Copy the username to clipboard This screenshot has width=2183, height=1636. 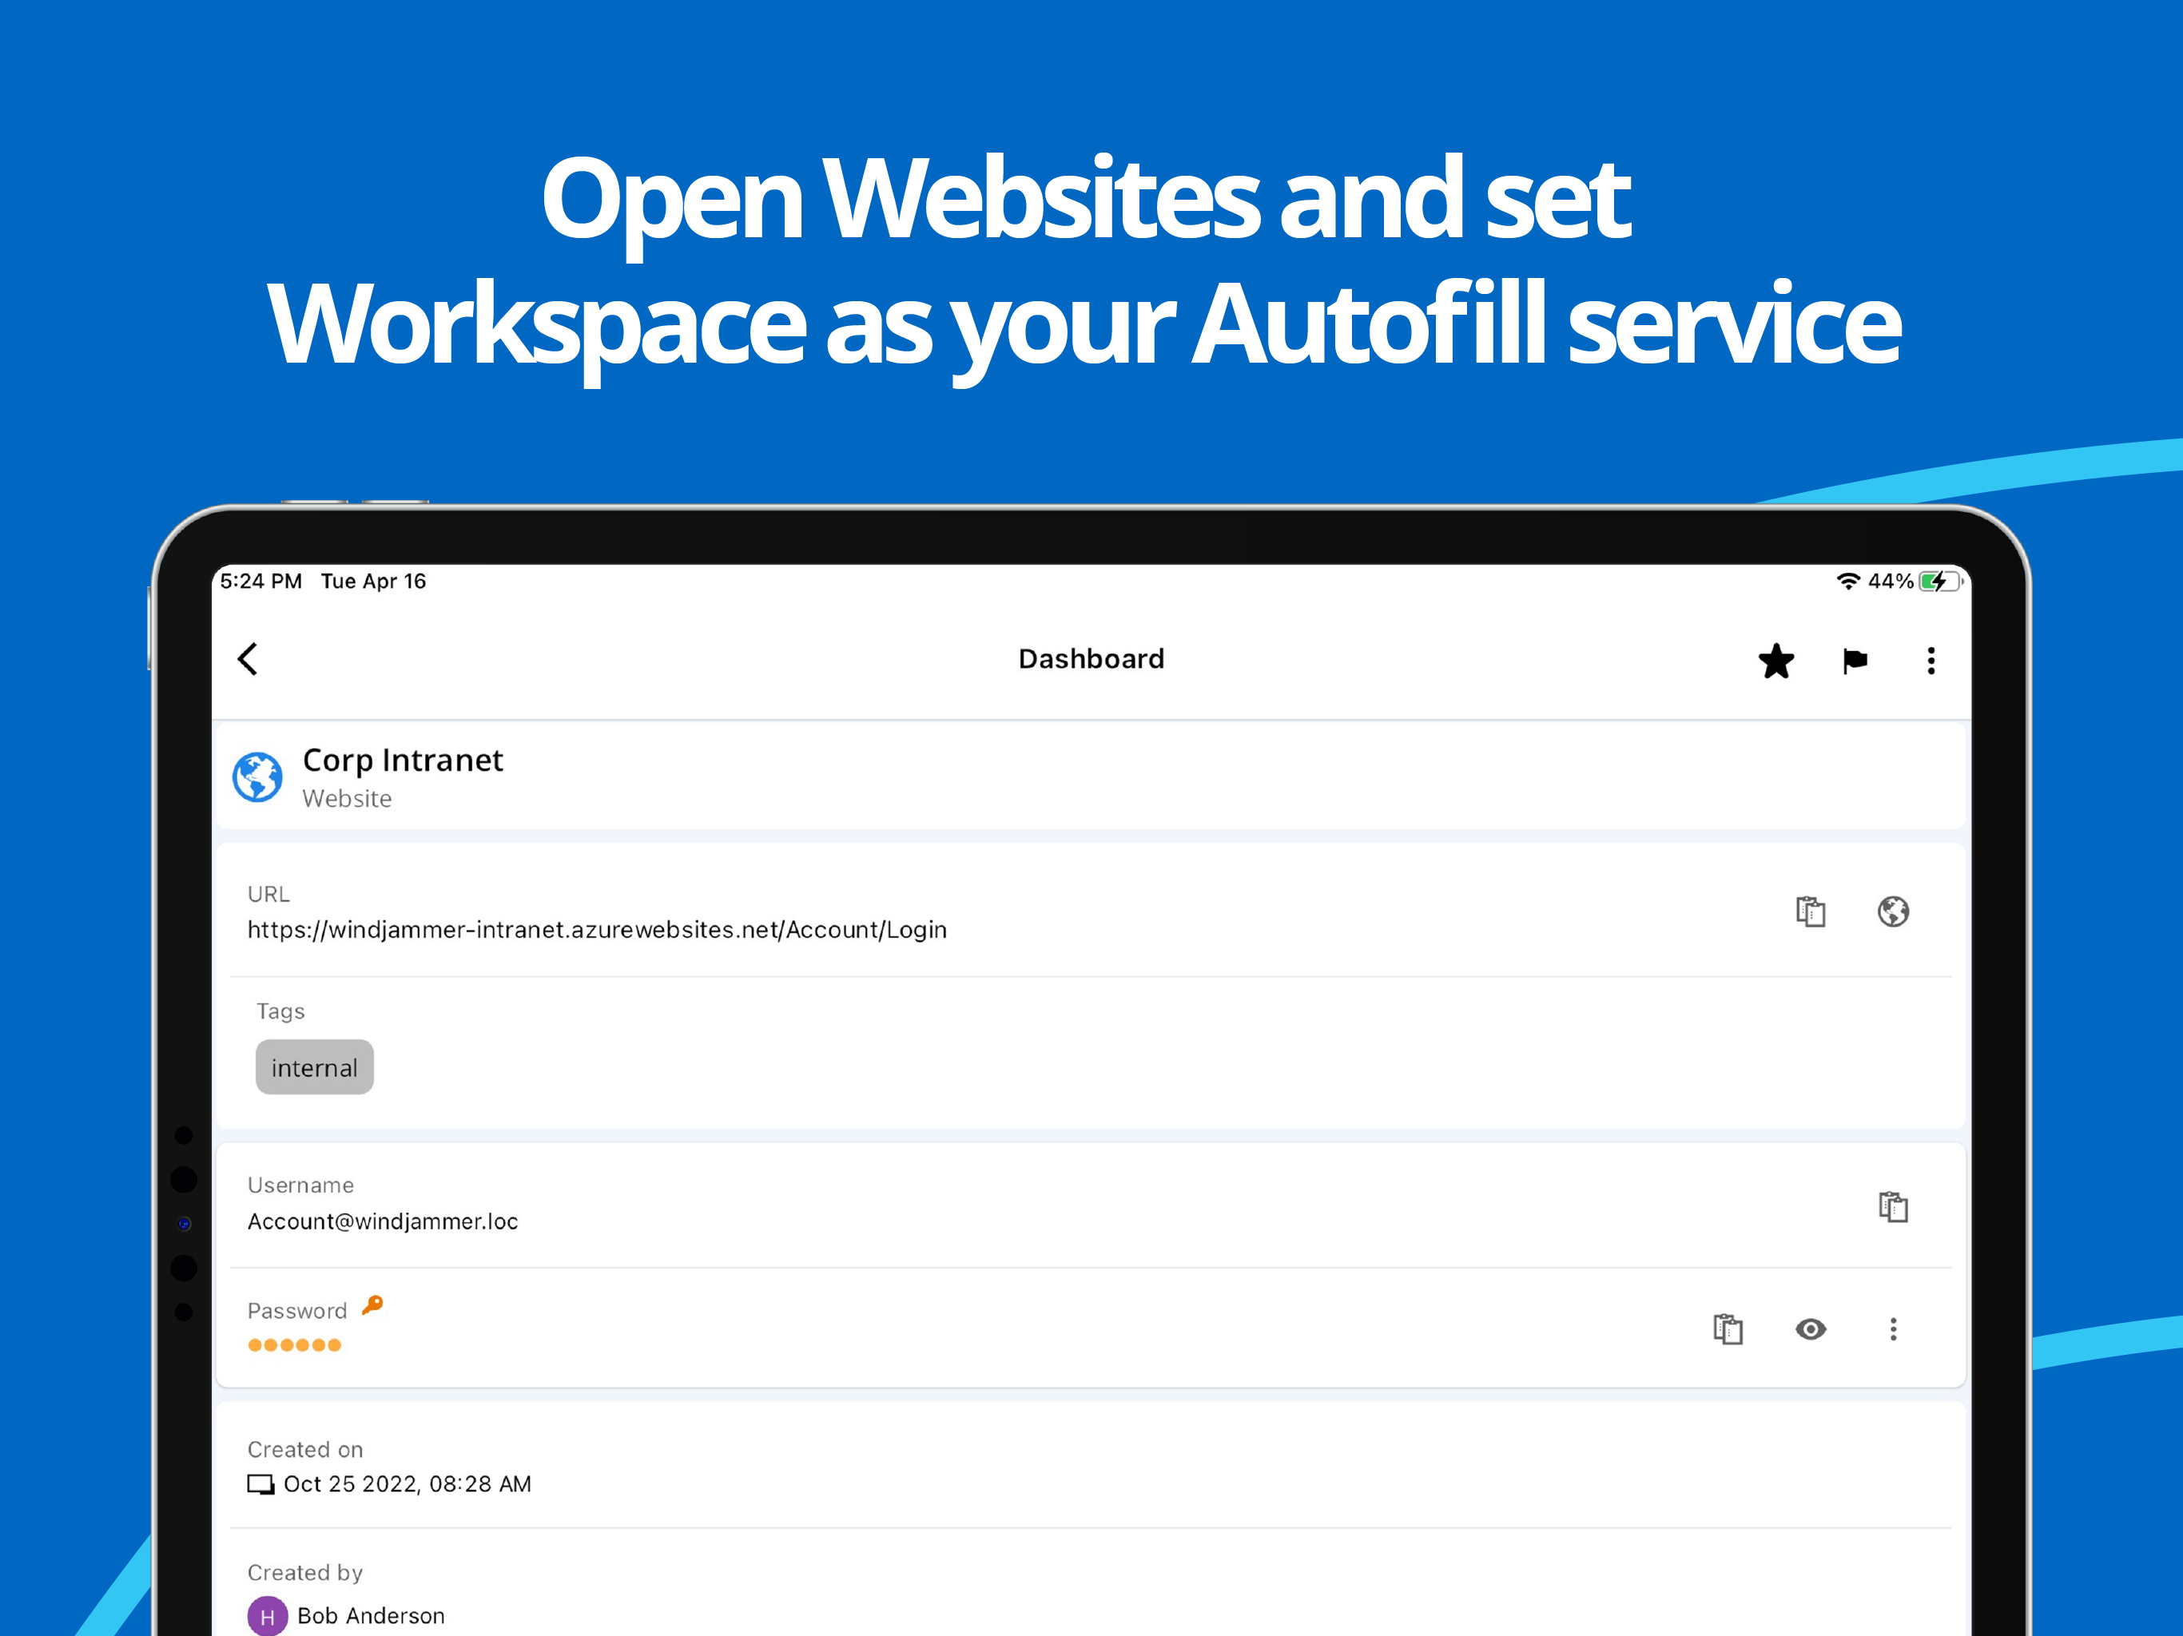coord(1892,1207)
